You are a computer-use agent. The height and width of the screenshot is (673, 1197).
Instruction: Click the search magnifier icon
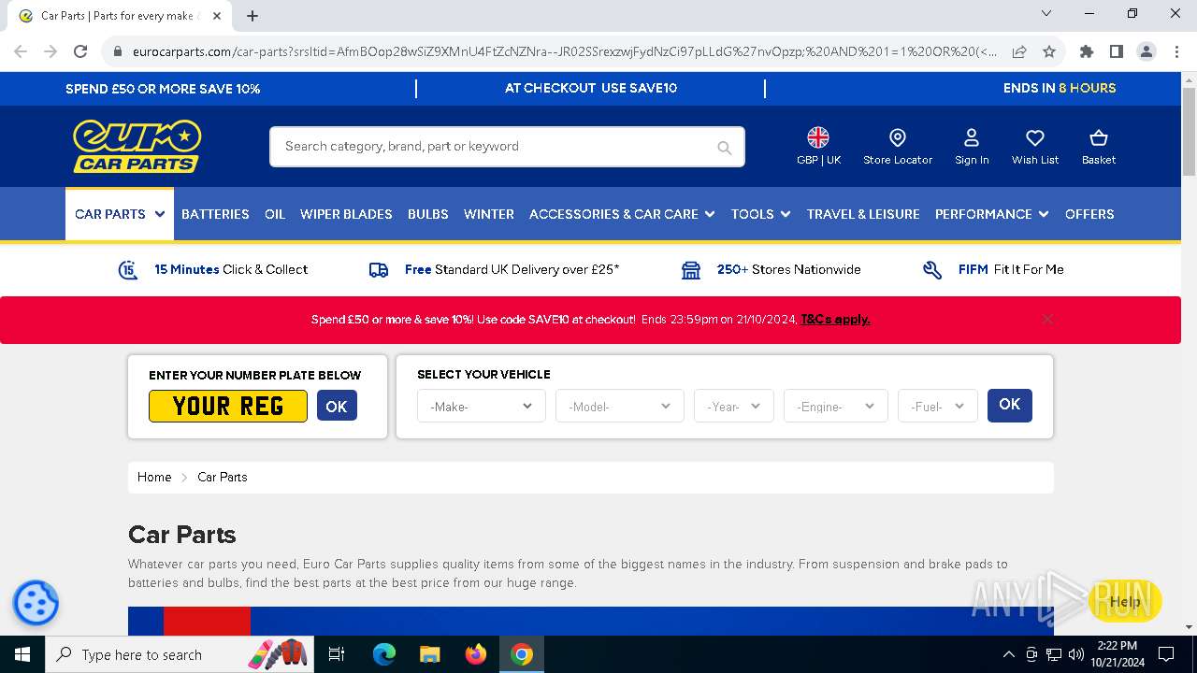[724, 148]
